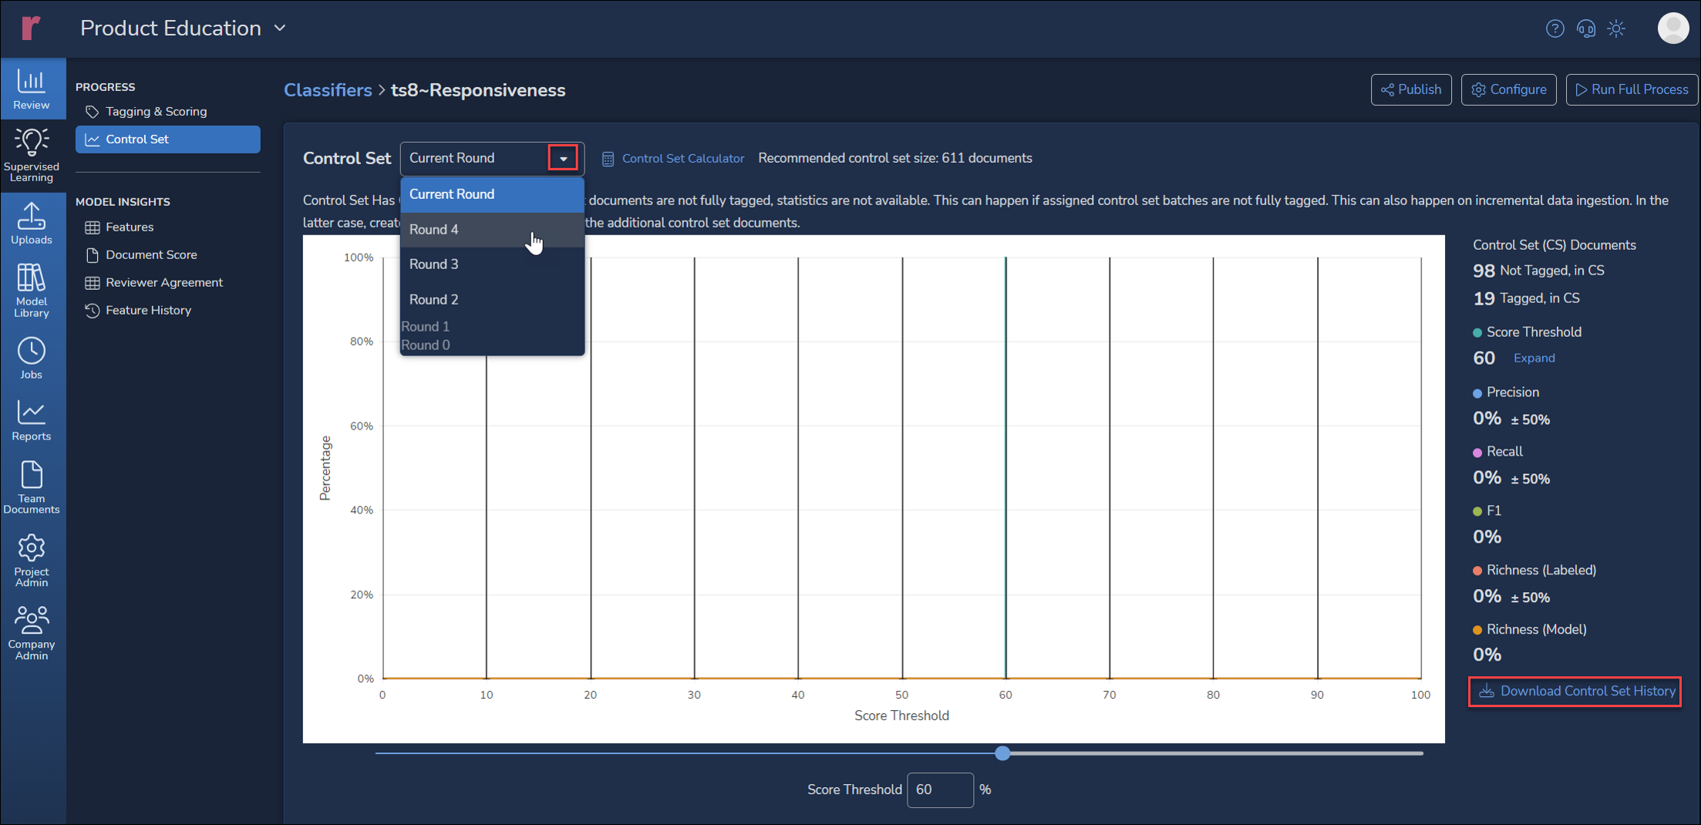Open the Jobs clock icon

tap(32, 358)
